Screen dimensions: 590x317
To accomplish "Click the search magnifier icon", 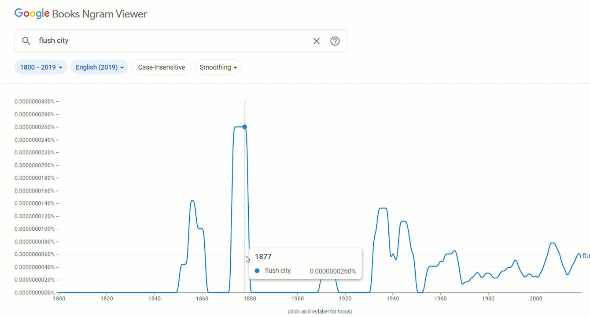I will click(26, 41).
